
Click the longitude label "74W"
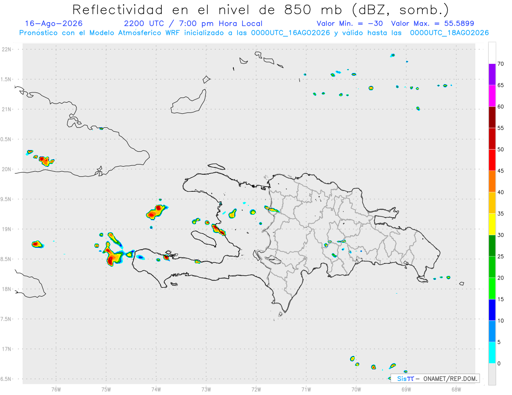[156, 389]
